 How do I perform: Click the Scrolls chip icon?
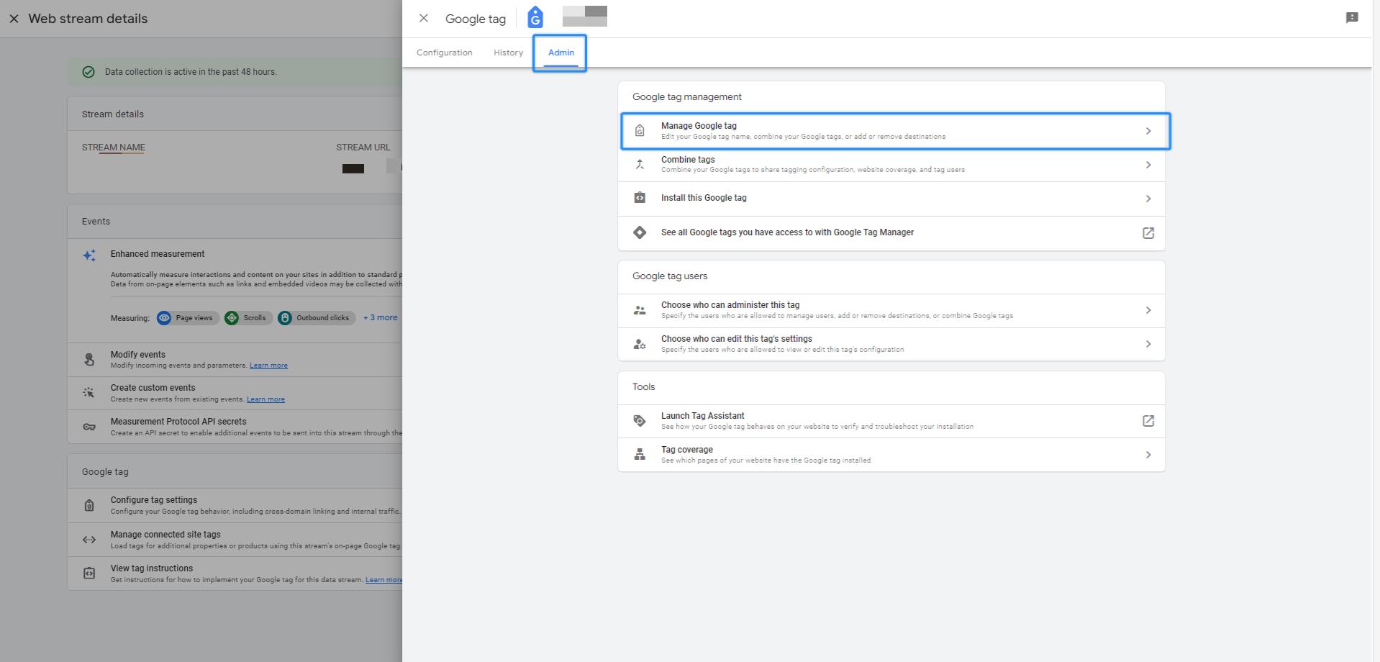pos(232,318)
